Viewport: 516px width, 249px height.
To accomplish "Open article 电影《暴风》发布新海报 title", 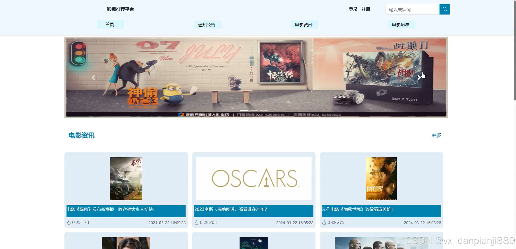I will [x=111, y=209].
